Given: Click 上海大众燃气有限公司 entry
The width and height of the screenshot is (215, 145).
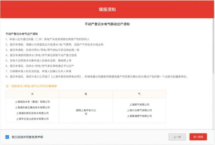Looking at the screenshot, I should (x=139, y=110).
